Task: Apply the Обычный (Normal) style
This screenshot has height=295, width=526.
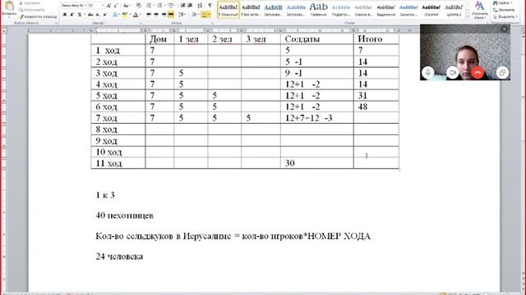Action: (228, 10)
